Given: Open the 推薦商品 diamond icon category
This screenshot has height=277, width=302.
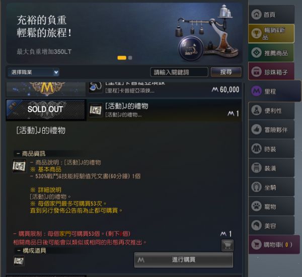Looking at the screenshot, I should [256, 53].
